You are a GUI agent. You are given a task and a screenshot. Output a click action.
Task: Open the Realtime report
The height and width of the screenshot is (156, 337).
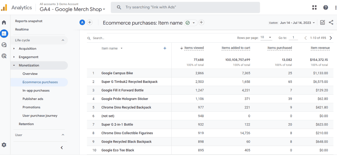click(22, 30)
